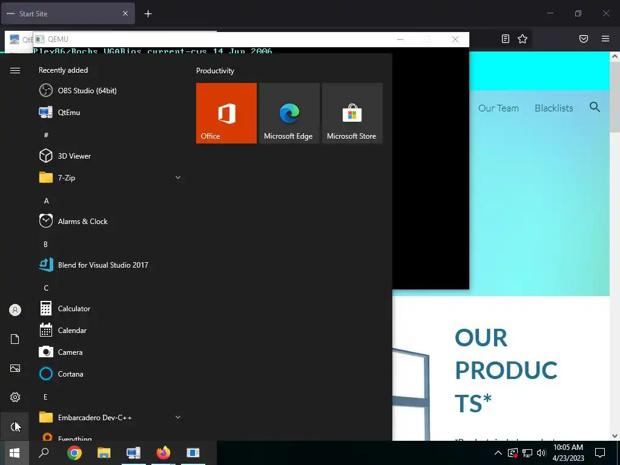This screenshot has width=620, height=465.
Task: Open the Embarcadero Dev-C++ folder entry
Action: [x=110, y=417]
